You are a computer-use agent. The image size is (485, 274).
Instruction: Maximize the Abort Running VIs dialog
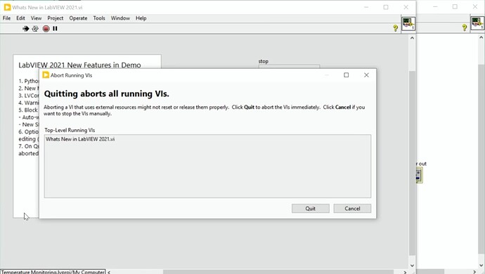tap(347, 75)
